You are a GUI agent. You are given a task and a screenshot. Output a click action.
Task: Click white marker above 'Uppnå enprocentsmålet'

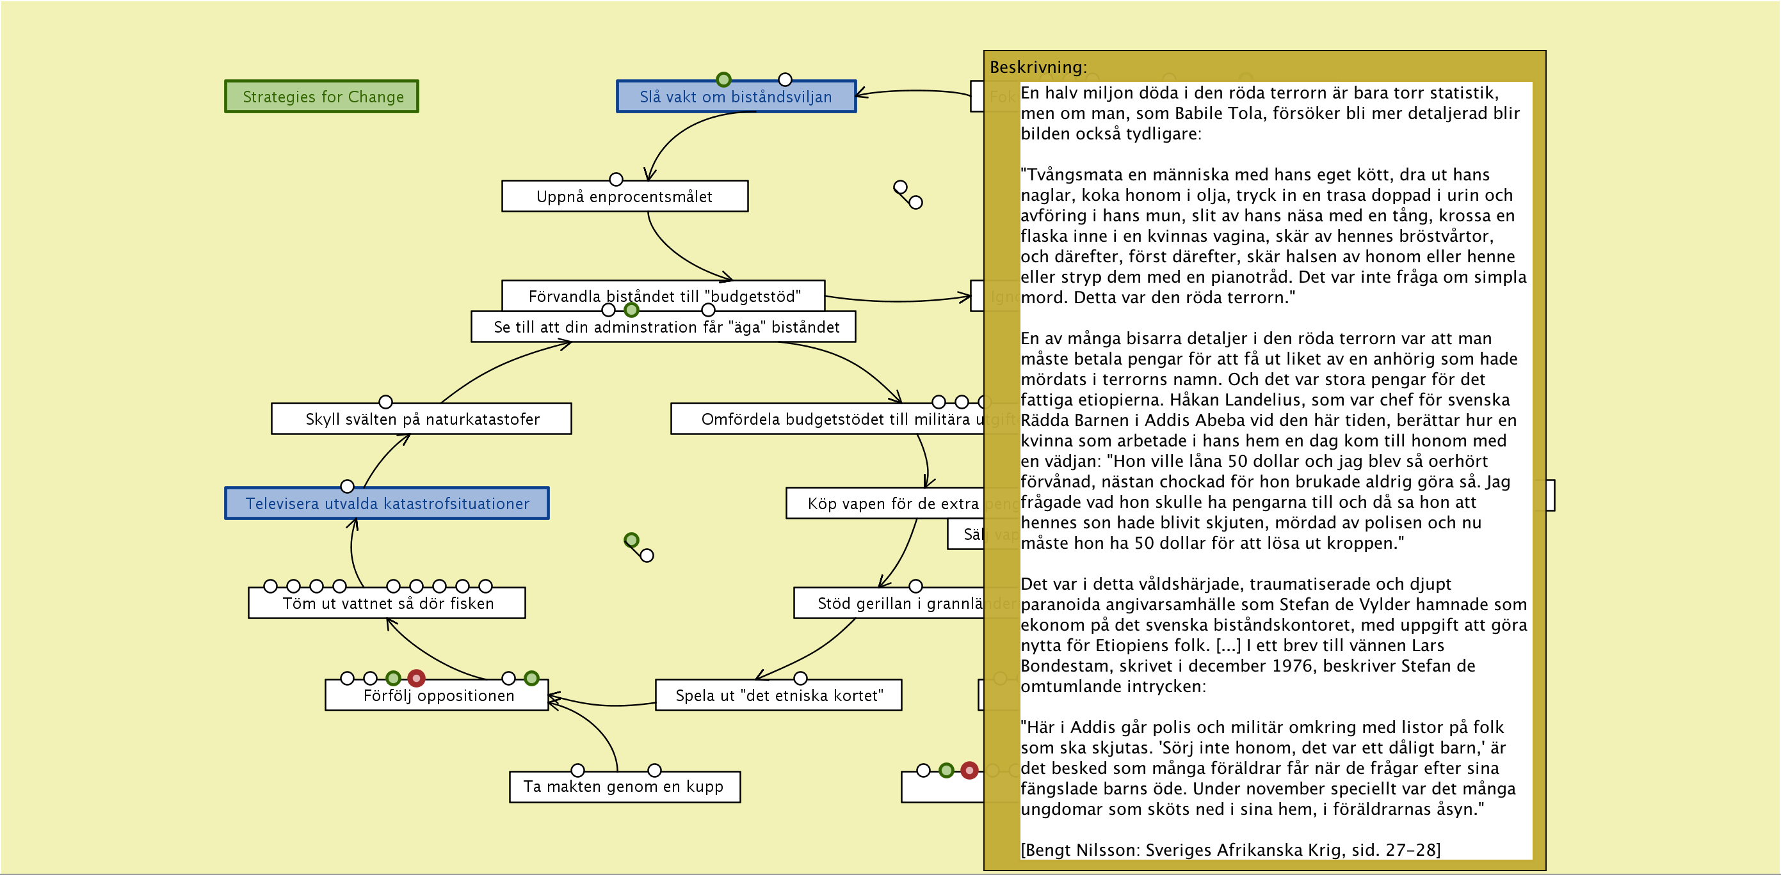[x=616, y=180]
